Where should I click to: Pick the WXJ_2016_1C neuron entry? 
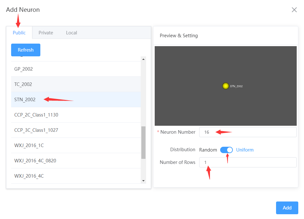[x=76, y=145]
